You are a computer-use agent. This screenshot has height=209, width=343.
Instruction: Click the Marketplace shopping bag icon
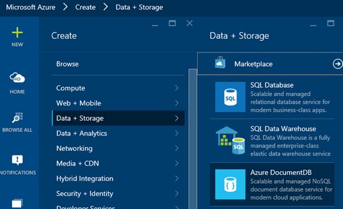coord(220,63)
